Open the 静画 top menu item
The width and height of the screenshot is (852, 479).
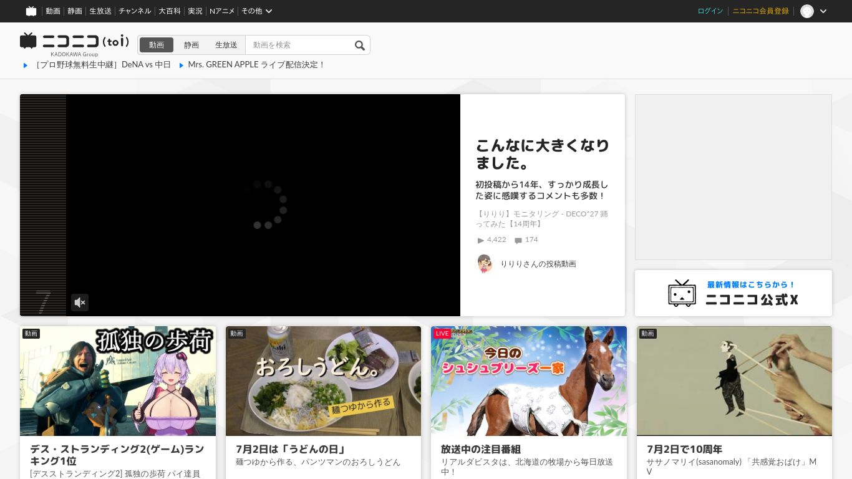pos(75,11)
